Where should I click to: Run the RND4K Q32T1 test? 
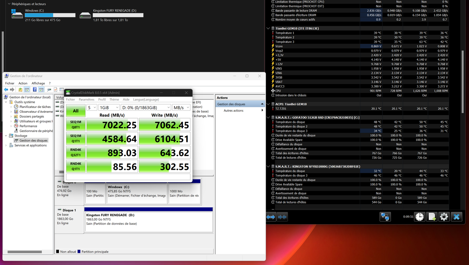(x=75, y=152)
